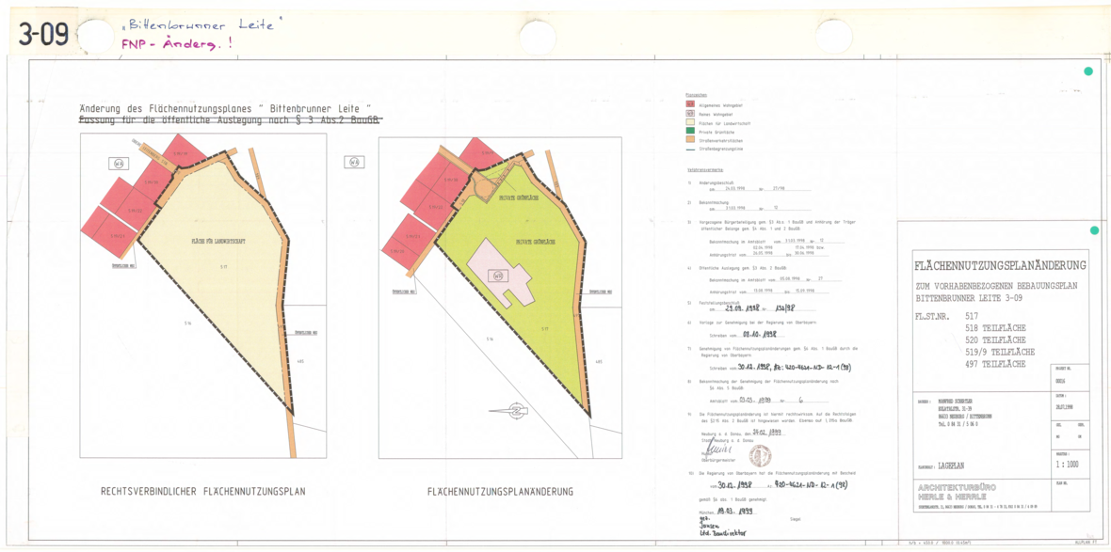Select "ZUM VORHABENBEZOGENEN BEBAUUNGSPLAN" line
Screen dimensions: 1111x552
click(x=995, y=287)
